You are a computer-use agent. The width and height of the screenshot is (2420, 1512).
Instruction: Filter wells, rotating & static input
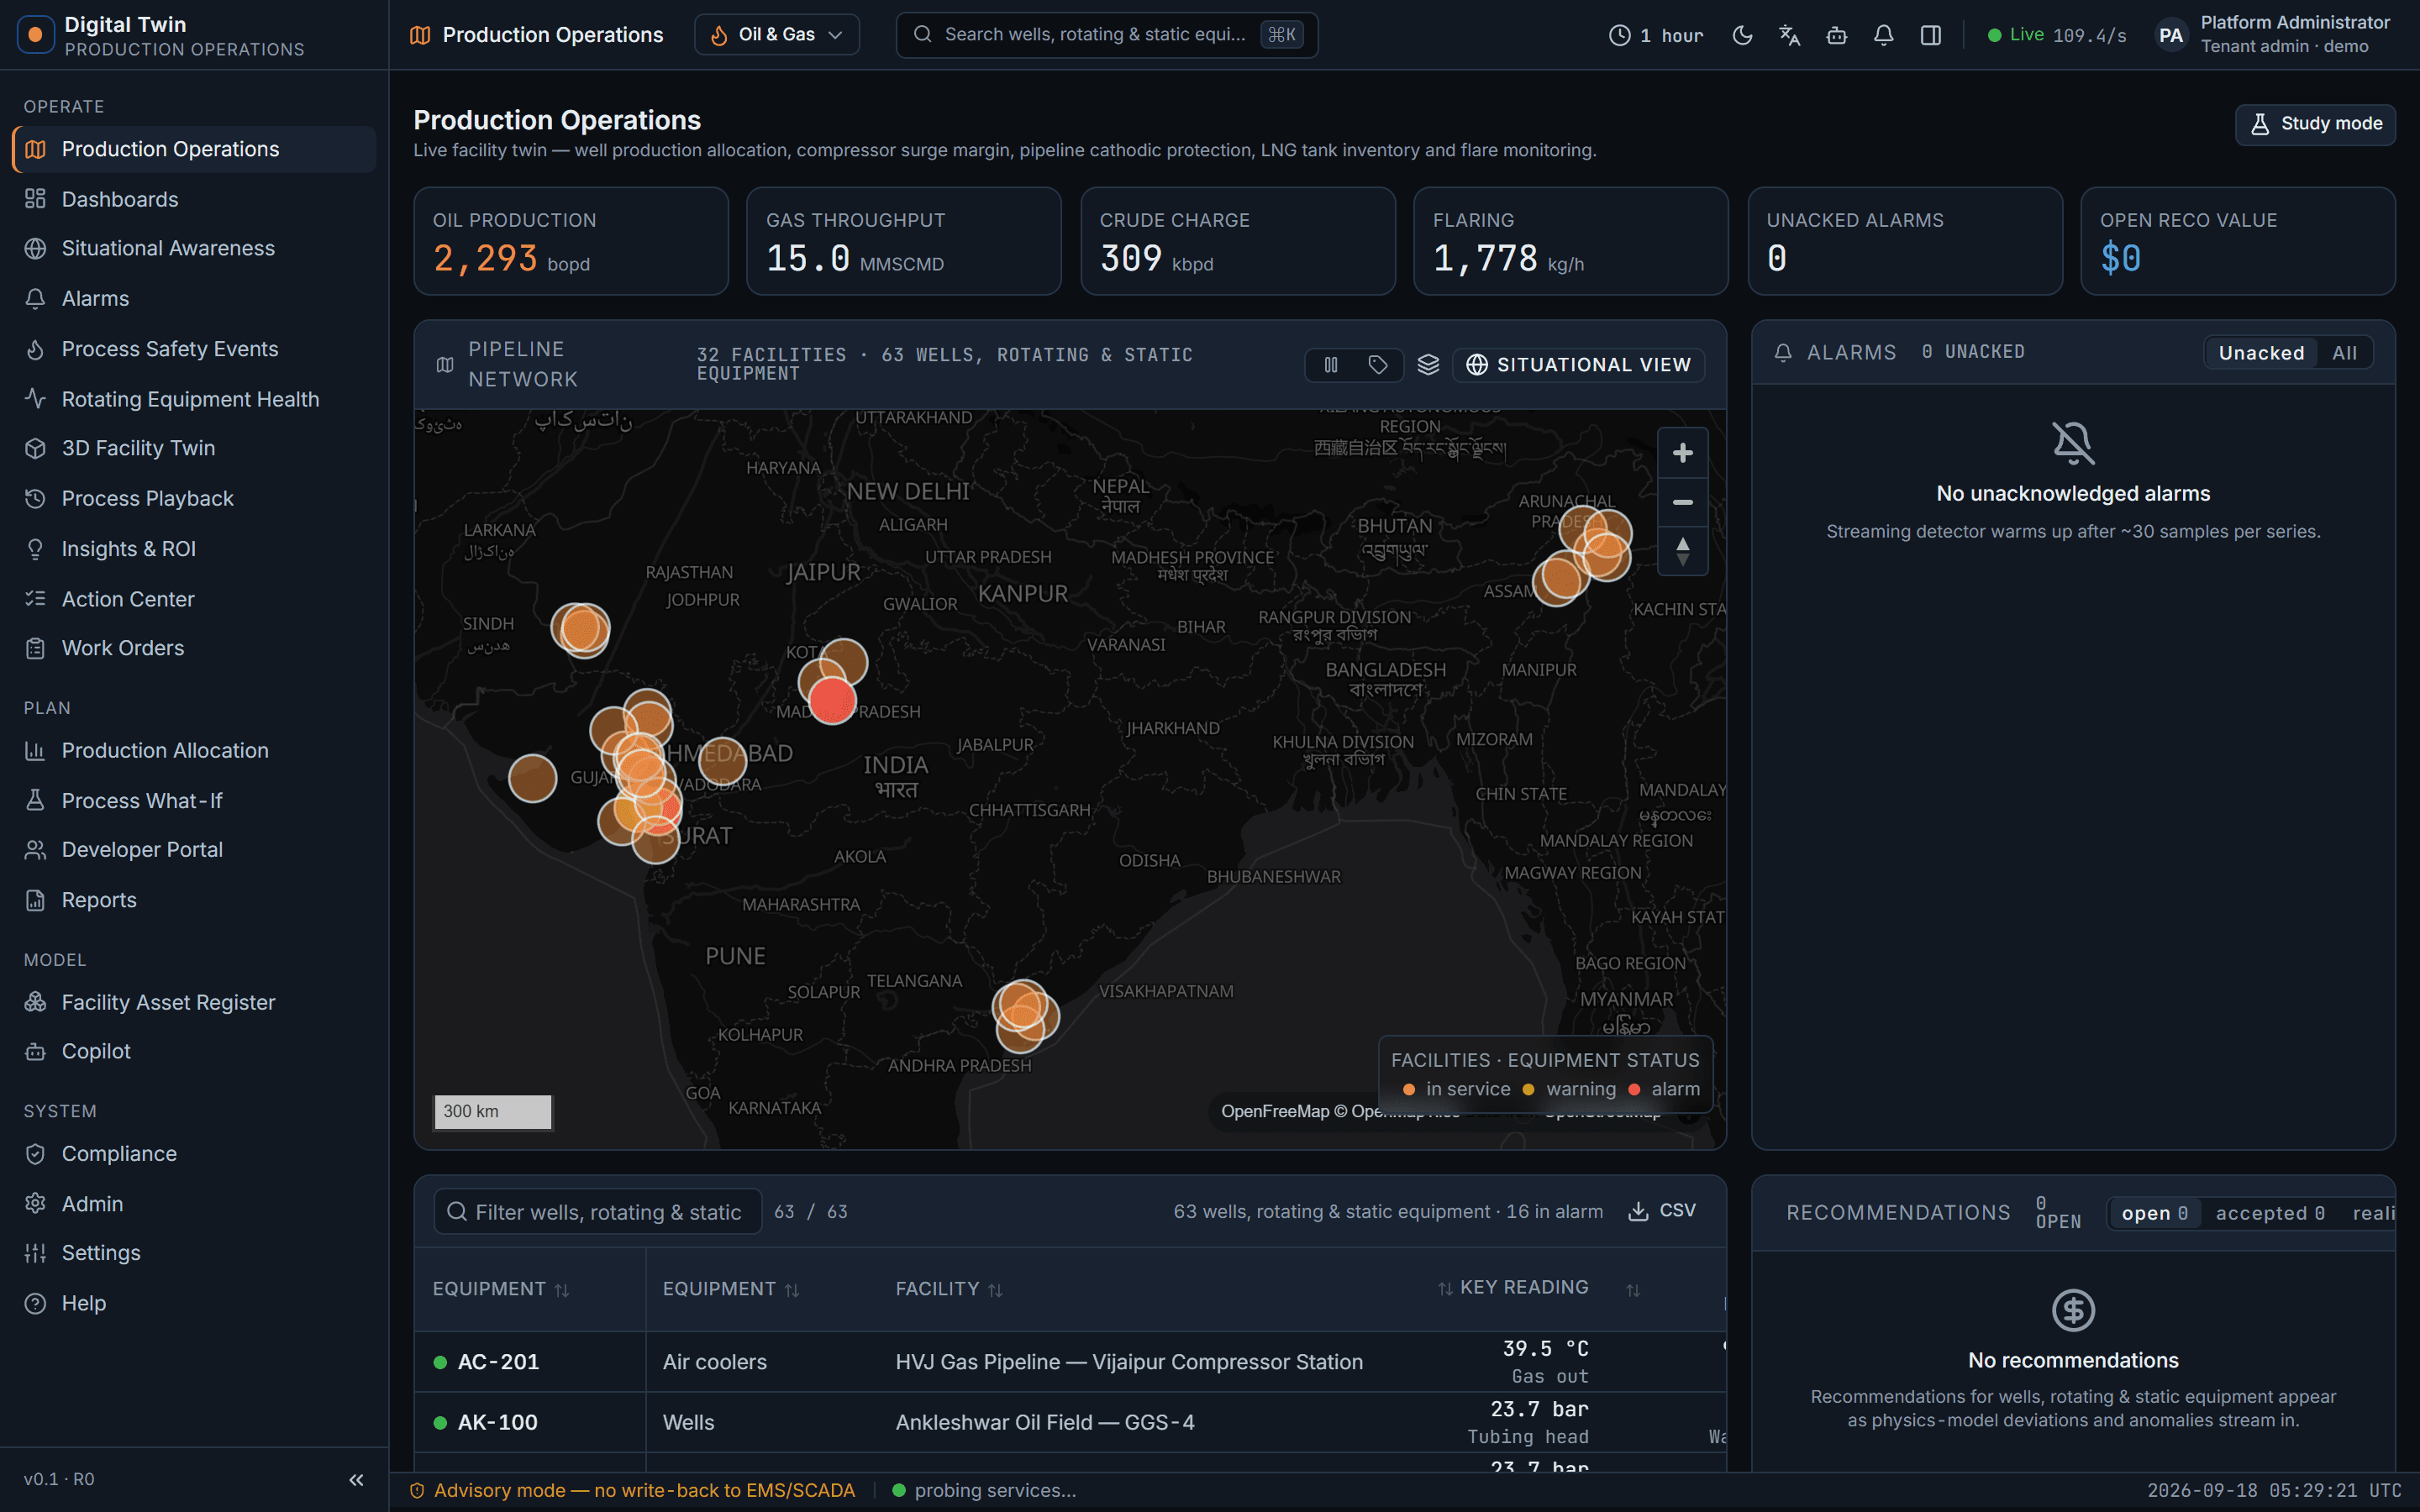(598, 1212)
